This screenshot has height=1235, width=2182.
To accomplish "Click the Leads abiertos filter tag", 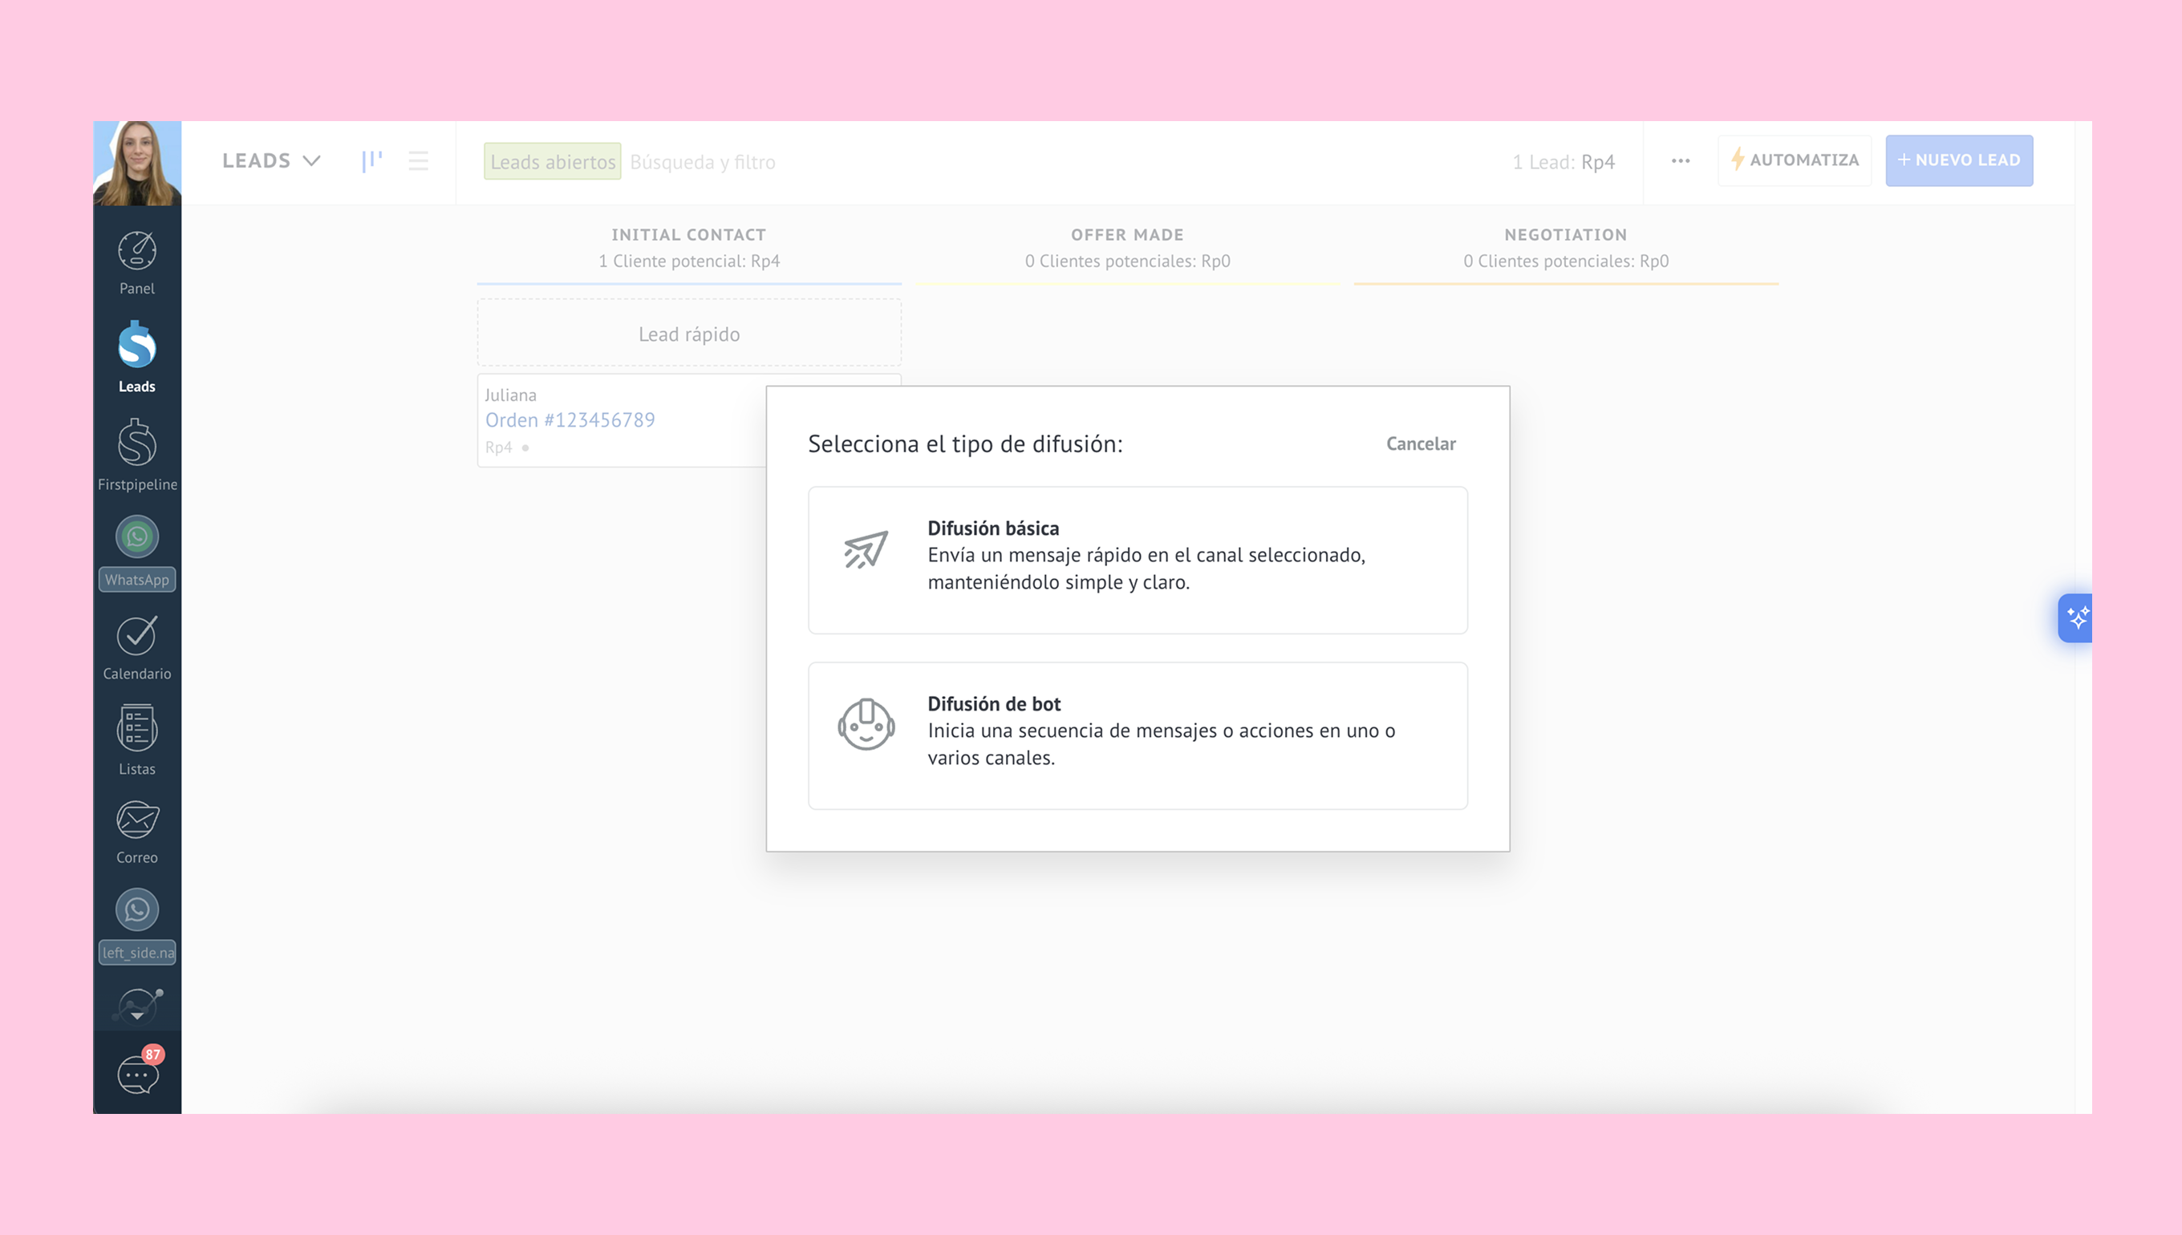I will pyautogui.click(x=552, y=161).
